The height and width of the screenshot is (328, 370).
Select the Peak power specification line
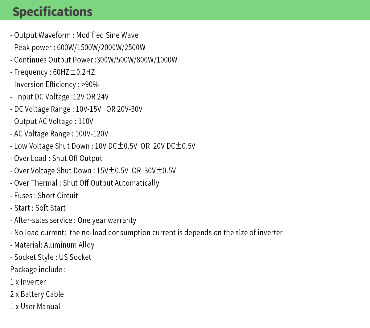point(78,47)
